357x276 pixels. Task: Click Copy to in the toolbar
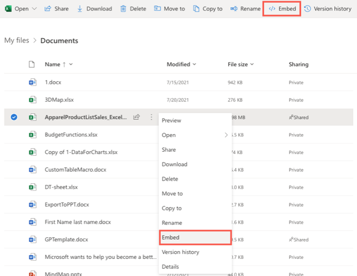tap(207, 9)
